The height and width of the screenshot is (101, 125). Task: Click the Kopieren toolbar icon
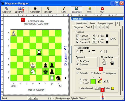pyautogui.click(x=6, y=9)
